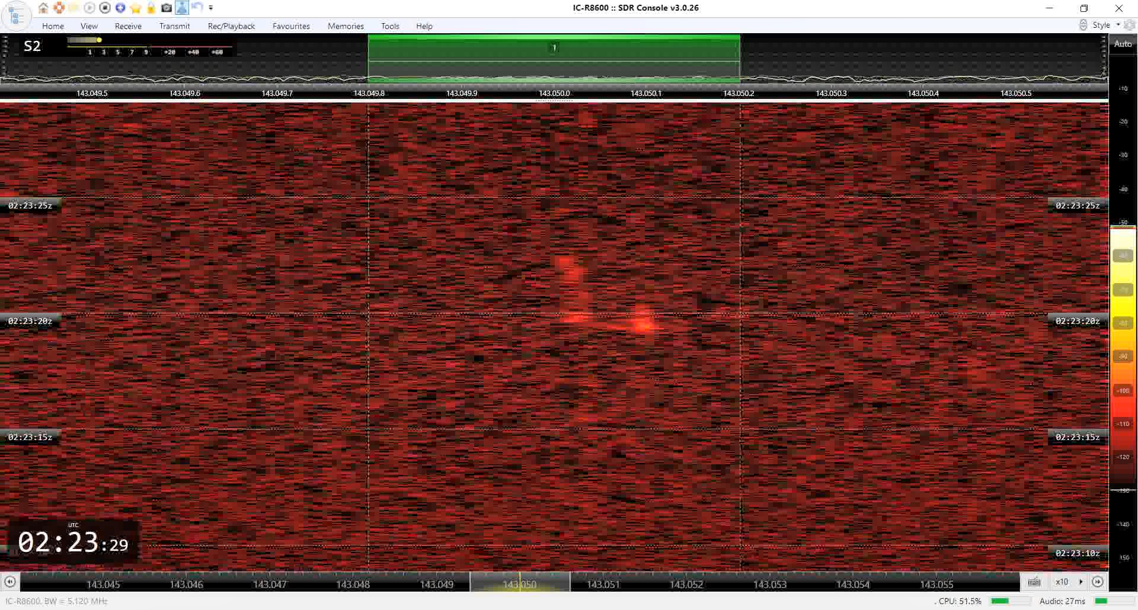Click the waterfall color gradient scale bar

tap(1123, 358)
